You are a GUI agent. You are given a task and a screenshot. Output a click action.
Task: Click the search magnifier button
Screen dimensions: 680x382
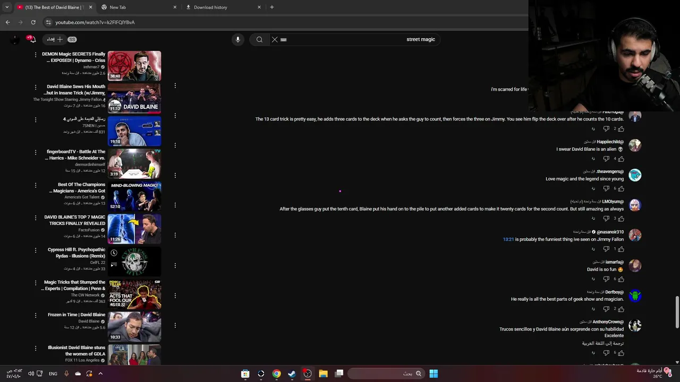coord(259,39)
